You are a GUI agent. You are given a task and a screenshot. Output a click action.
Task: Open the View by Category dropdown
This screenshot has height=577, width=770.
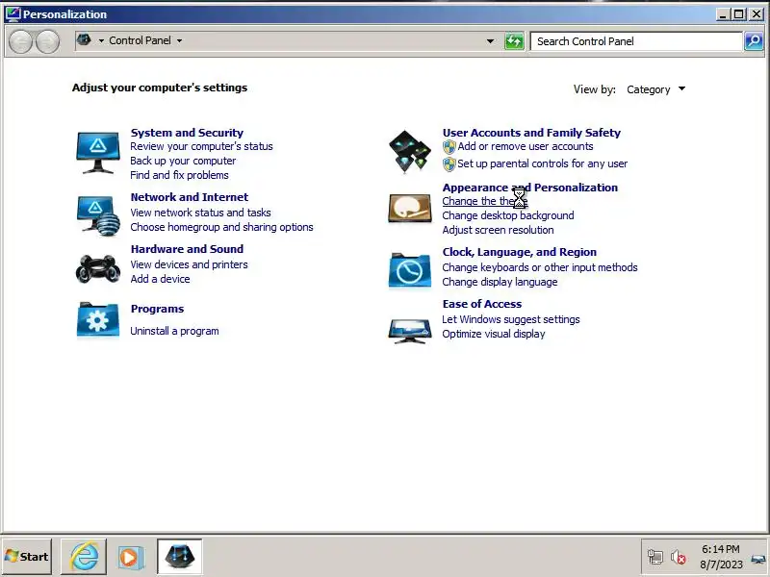(655, 89)
